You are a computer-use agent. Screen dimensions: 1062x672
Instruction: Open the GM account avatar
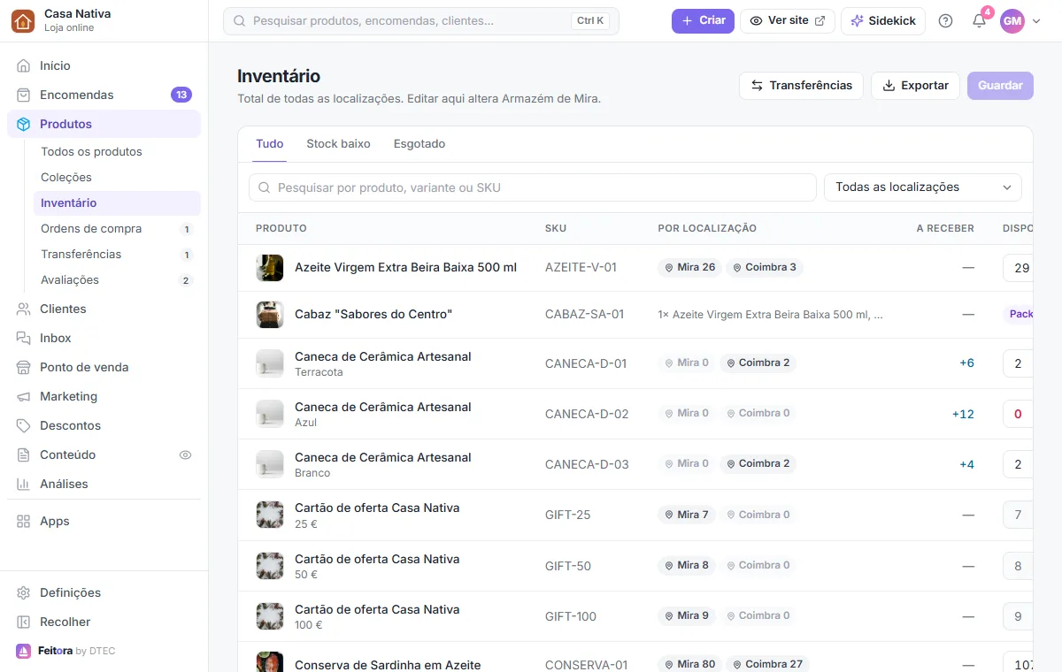(x=1012, y=21)
